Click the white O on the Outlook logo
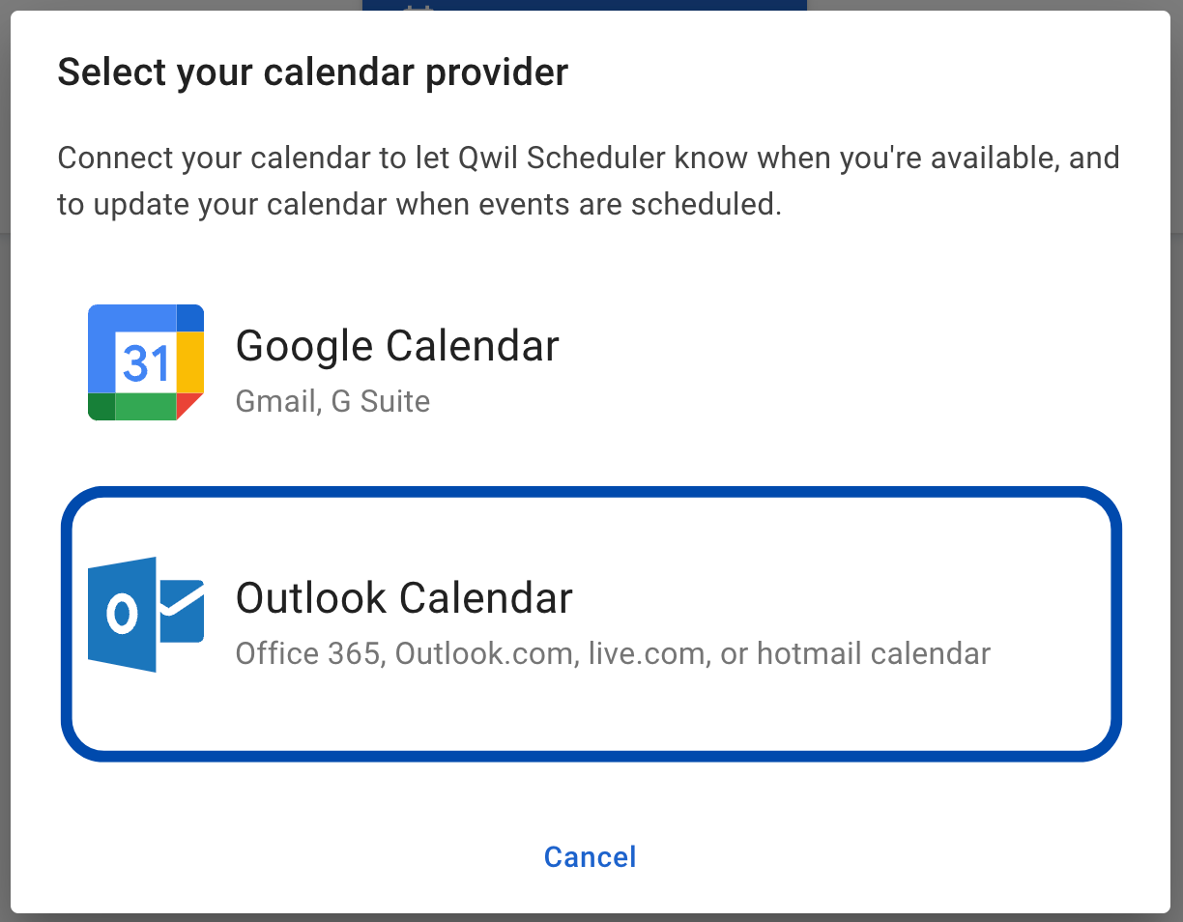Screen dimensions: 1183x922 click(122, 615)
